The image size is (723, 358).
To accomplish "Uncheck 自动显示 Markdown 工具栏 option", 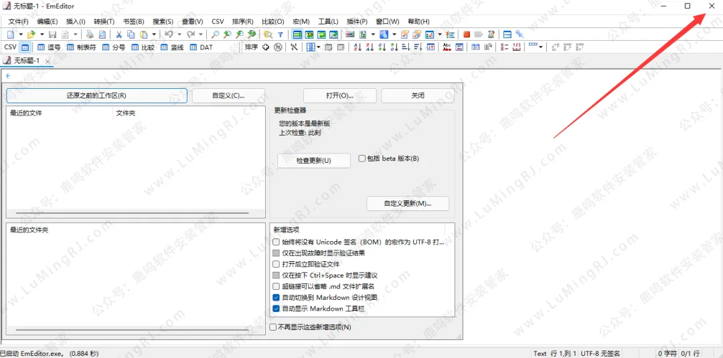I will coord(276,309).
